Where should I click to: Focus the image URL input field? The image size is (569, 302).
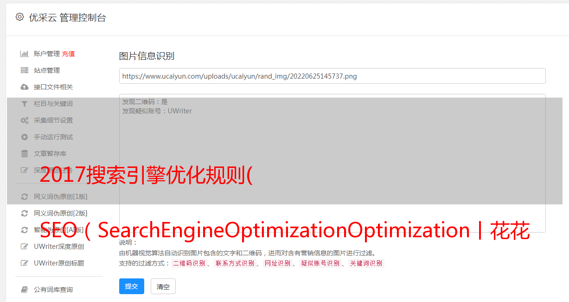[332, 76]
